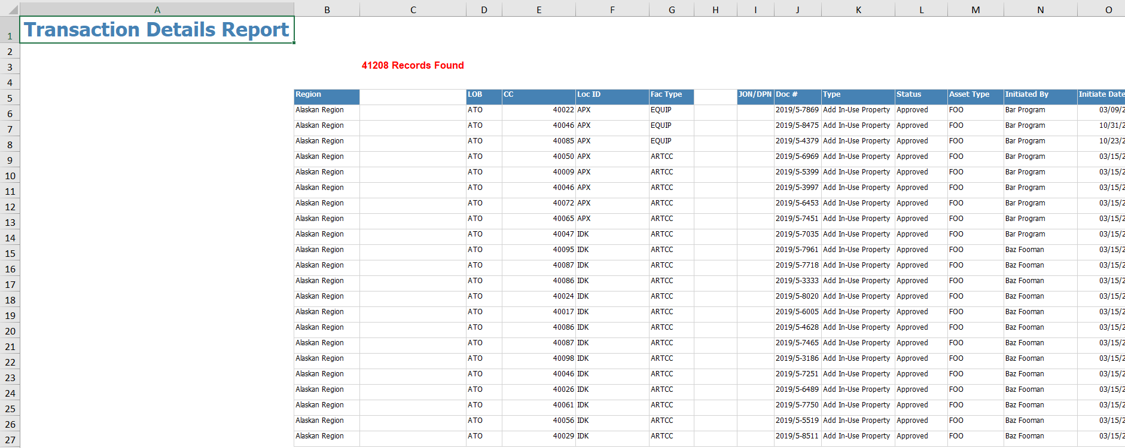Select Doc # cell 2019/5-7718

(x=798, y=268)
